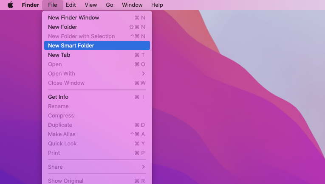Expand the Share submenu
Viewport: 325px width, 184px height.
pos(97,167)
